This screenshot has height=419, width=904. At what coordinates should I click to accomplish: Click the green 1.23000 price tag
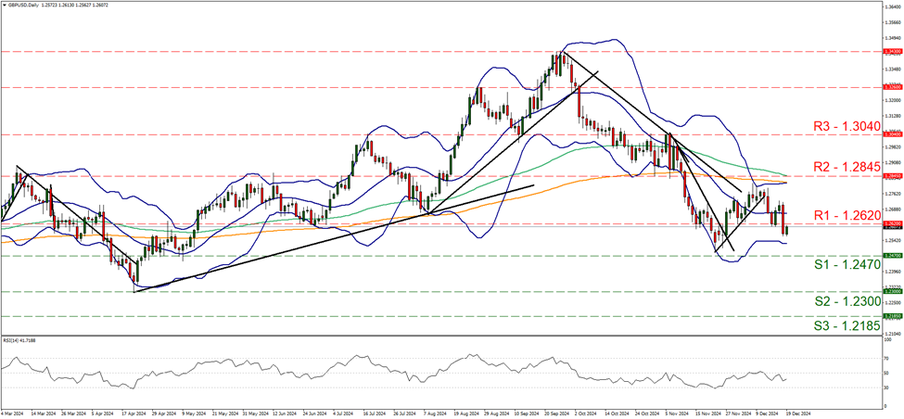[892, 292]
